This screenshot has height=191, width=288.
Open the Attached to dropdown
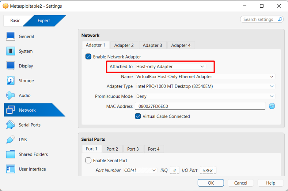pyautogui.click(x=170, y=67)
